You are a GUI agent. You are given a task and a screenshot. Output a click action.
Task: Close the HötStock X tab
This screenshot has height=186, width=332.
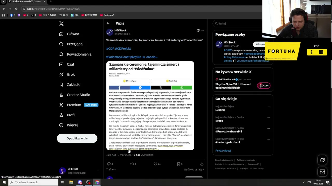pos(44,1)
